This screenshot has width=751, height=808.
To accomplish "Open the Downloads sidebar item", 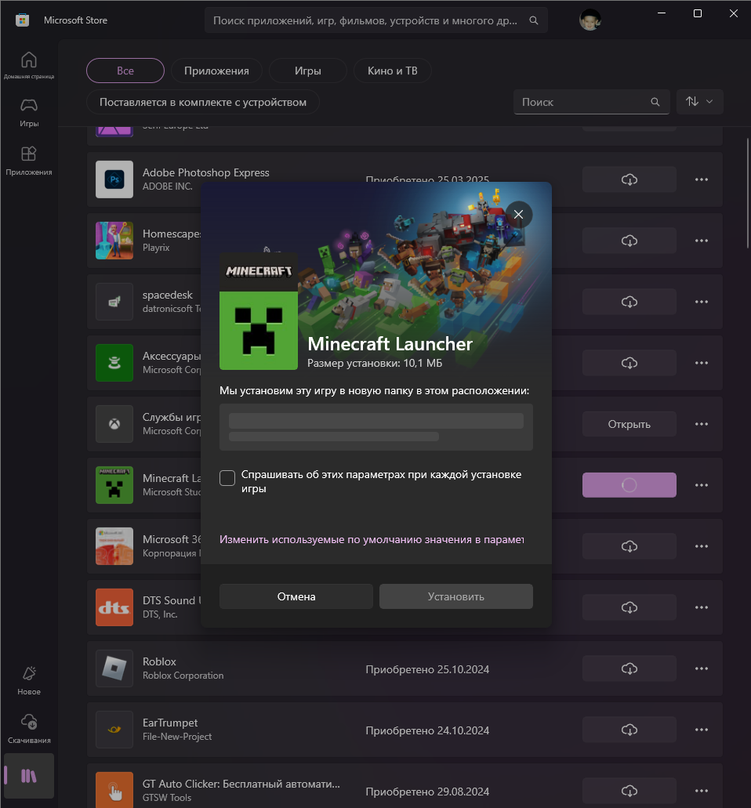I will point(29,729).
